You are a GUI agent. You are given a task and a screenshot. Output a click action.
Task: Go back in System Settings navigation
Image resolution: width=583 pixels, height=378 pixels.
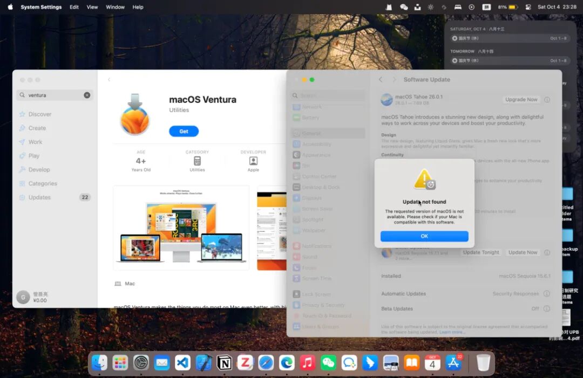381,79
